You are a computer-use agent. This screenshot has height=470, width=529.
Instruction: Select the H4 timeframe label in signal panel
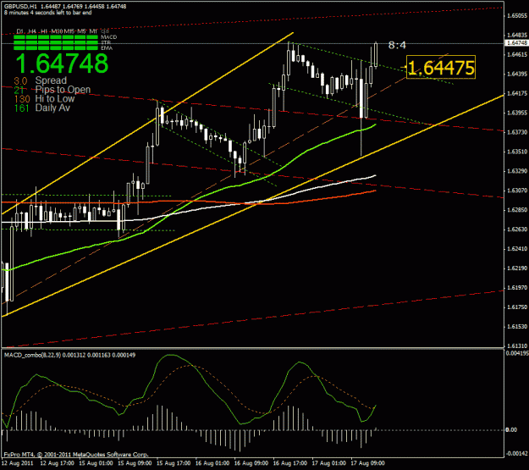click(32, 31)
